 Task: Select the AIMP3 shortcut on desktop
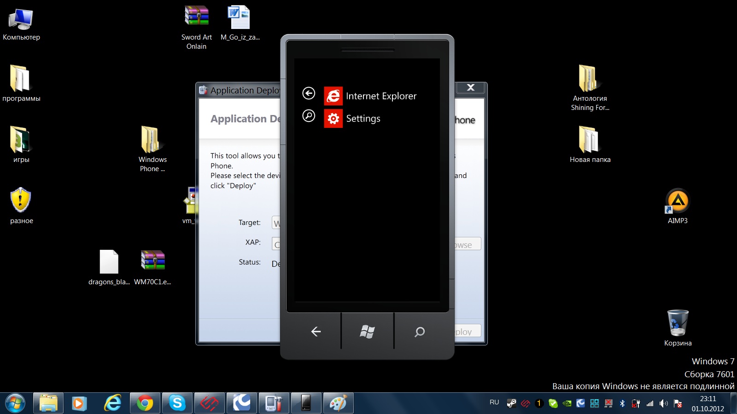point(678,206)
